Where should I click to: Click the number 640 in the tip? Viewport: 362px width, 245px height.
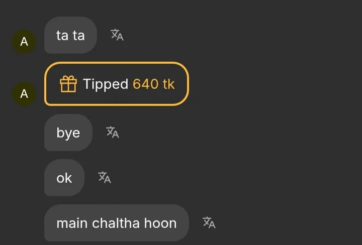pos(145,84)
